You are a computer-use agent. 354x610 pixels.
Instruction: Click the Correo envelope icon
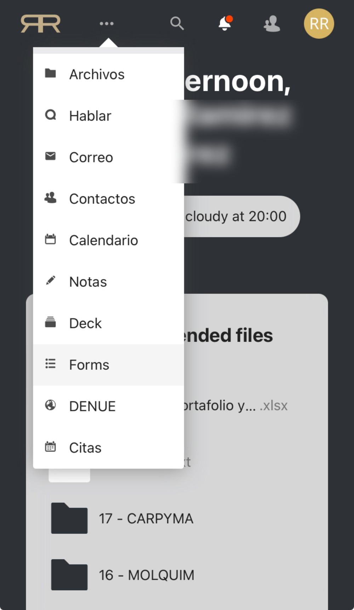(50, 156)
